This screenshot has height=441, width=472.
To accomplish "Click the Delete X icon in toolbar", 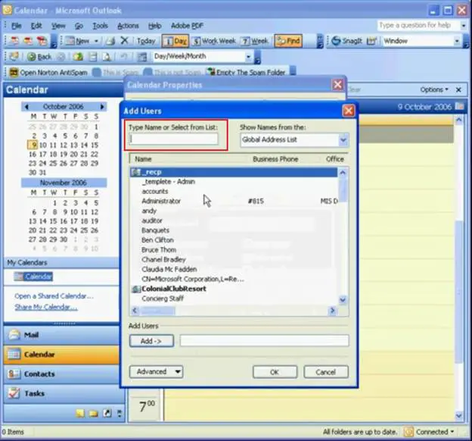I will pos(124,40).
